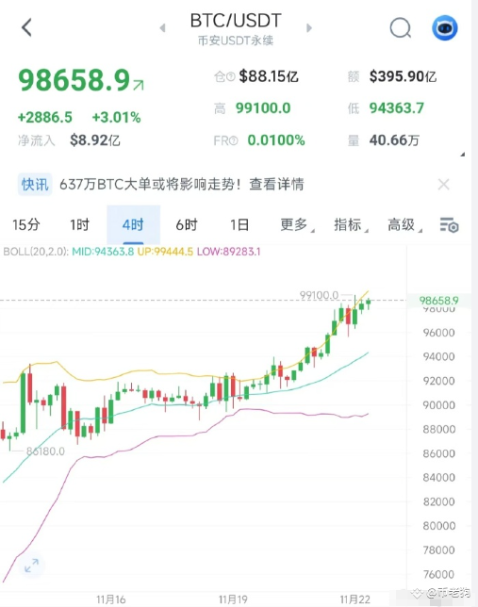Tap the 11月19 date axis label
The image size is (478, 607).
(233, 599)
